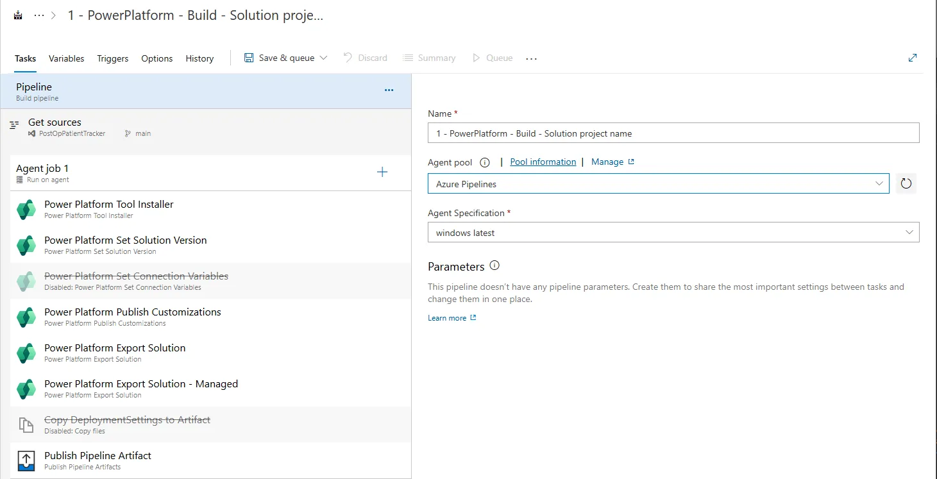Select the disabled Set Connection Variables task
Screen dimensions: 937x479
pyautogui.click(x=210, y=281)
